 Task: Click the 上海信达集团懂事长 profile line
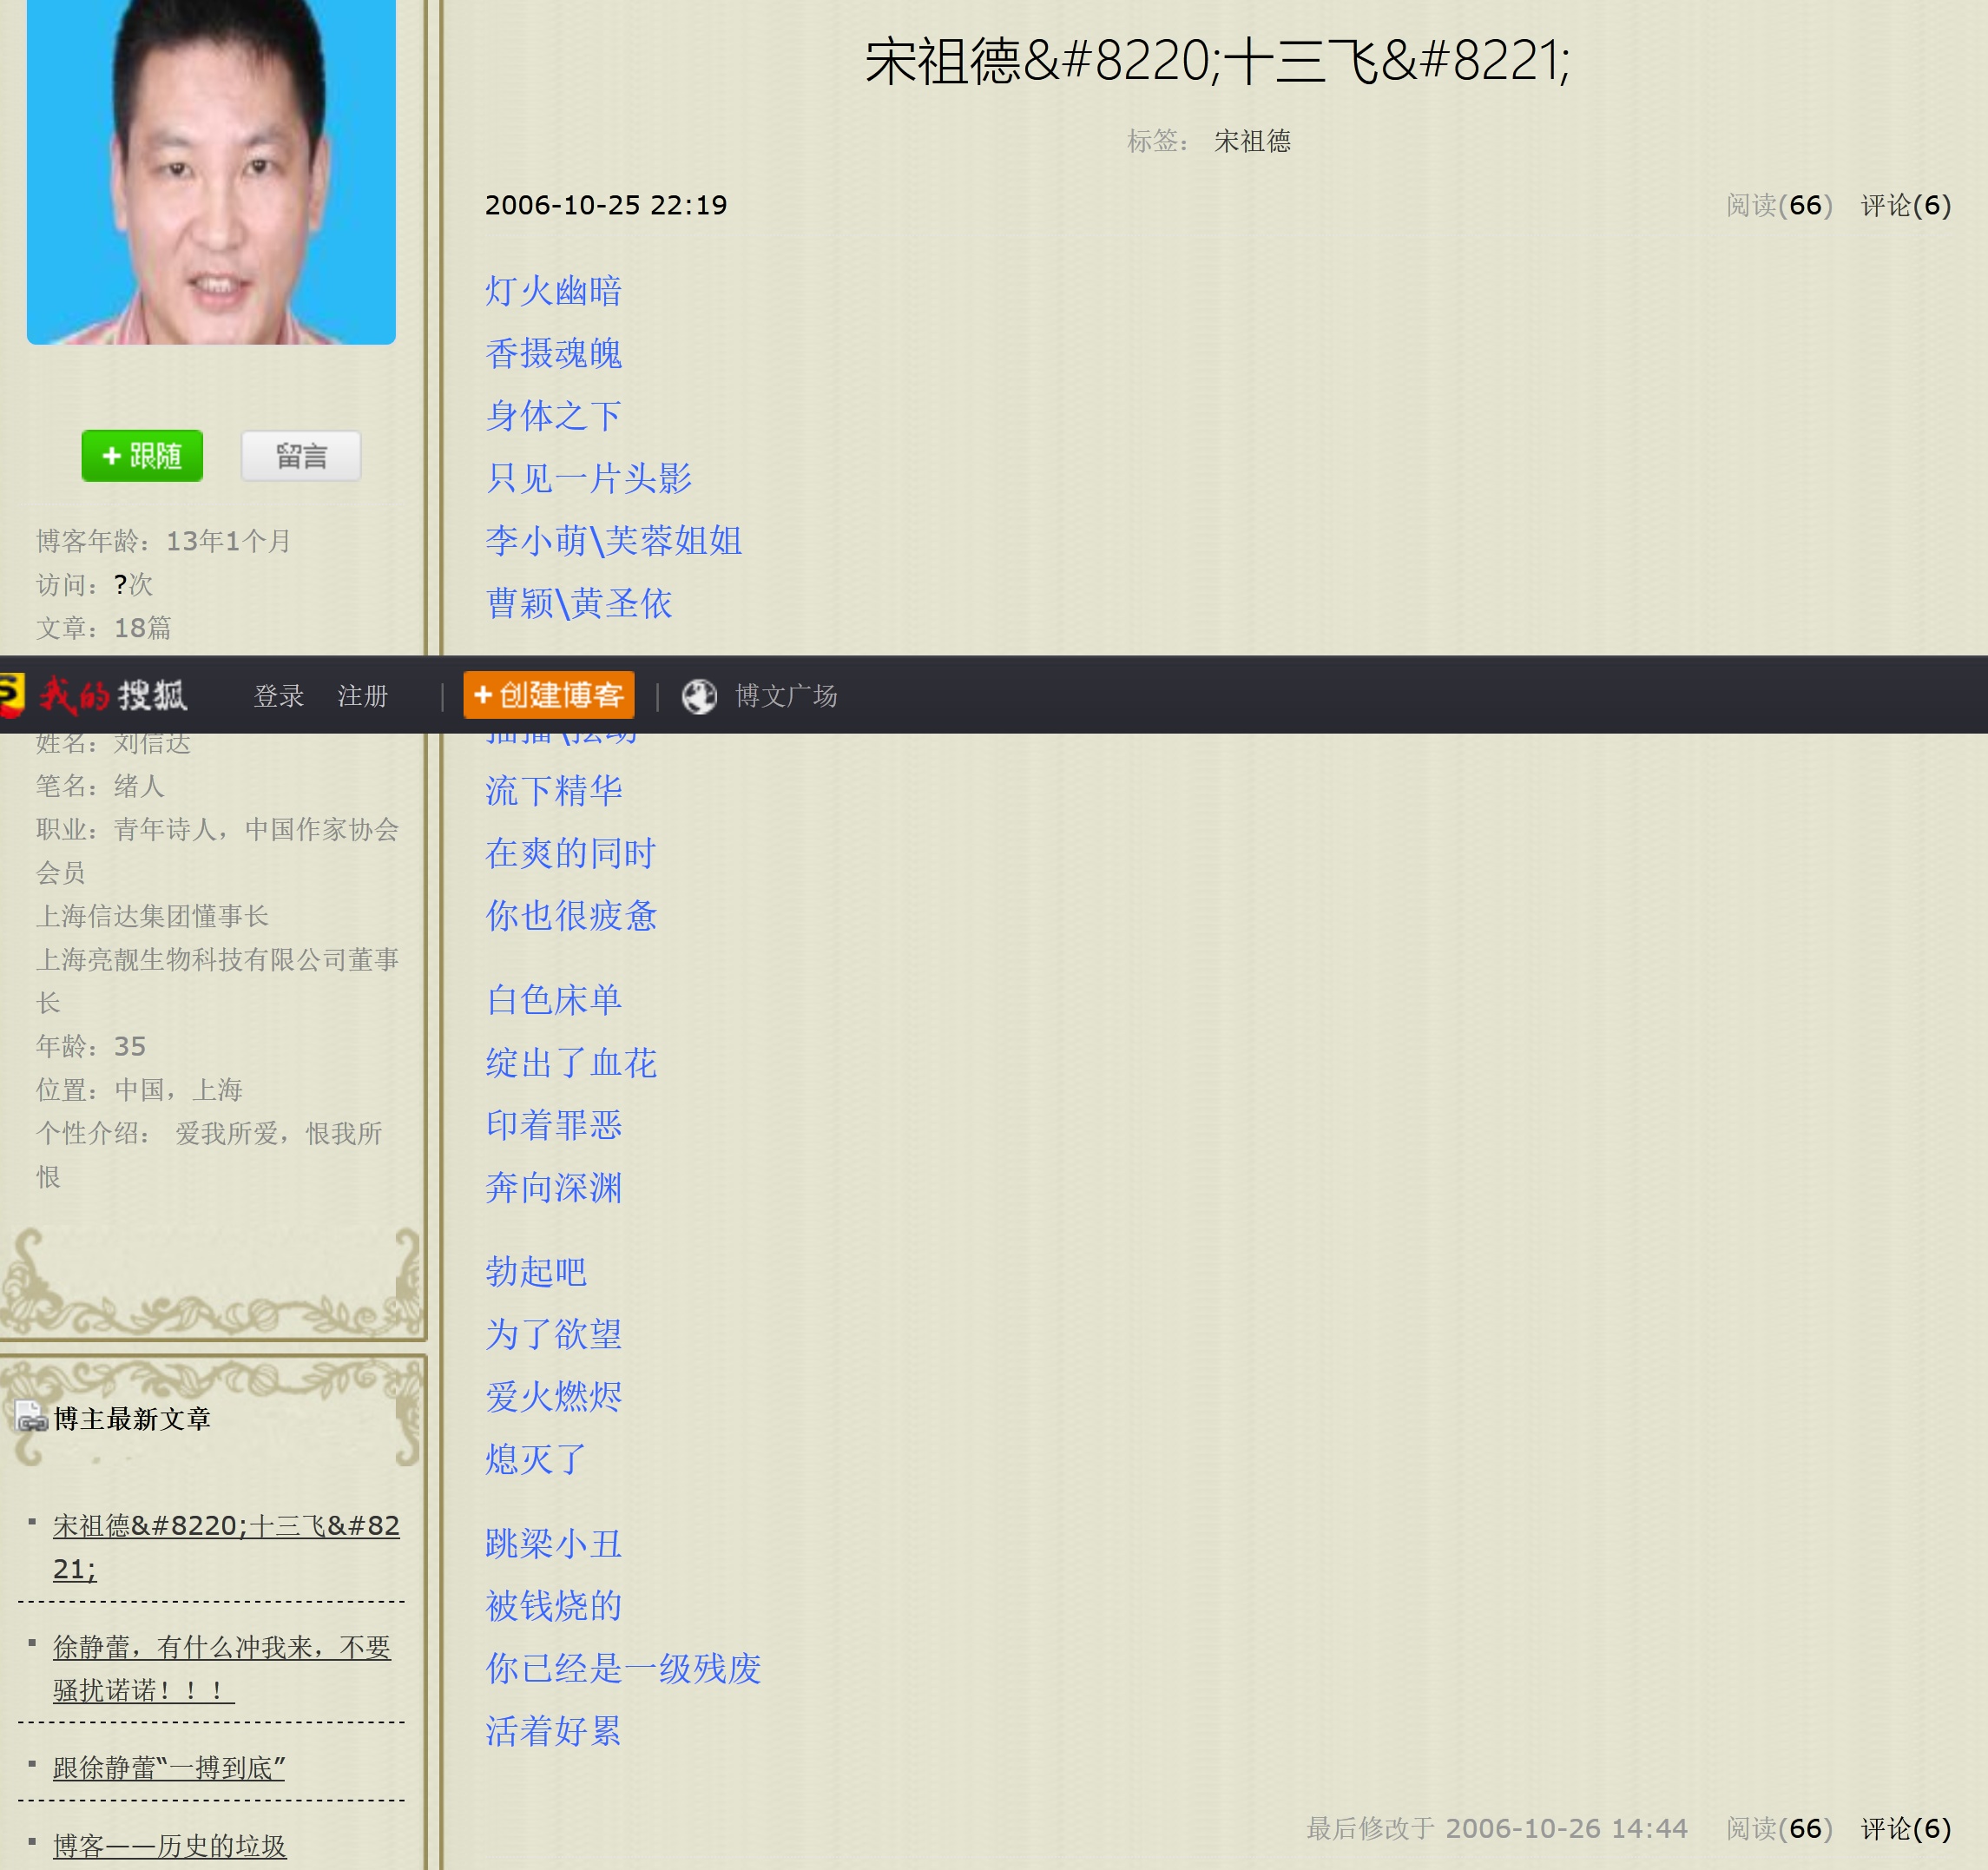pyautogui.click(x=153, y=916)
